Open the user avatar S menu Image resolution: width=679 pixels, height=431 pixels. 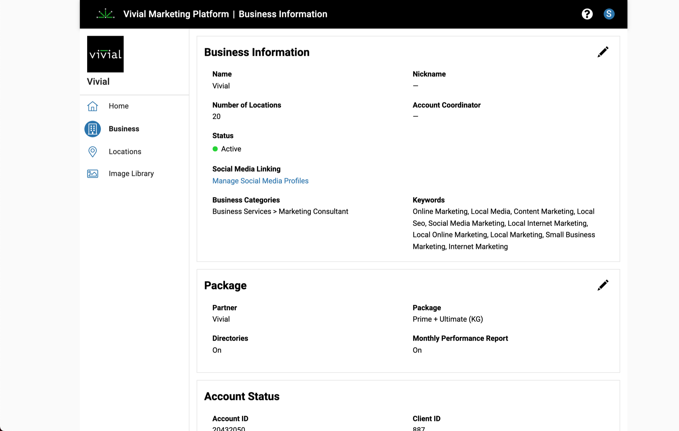coord(609,14)
